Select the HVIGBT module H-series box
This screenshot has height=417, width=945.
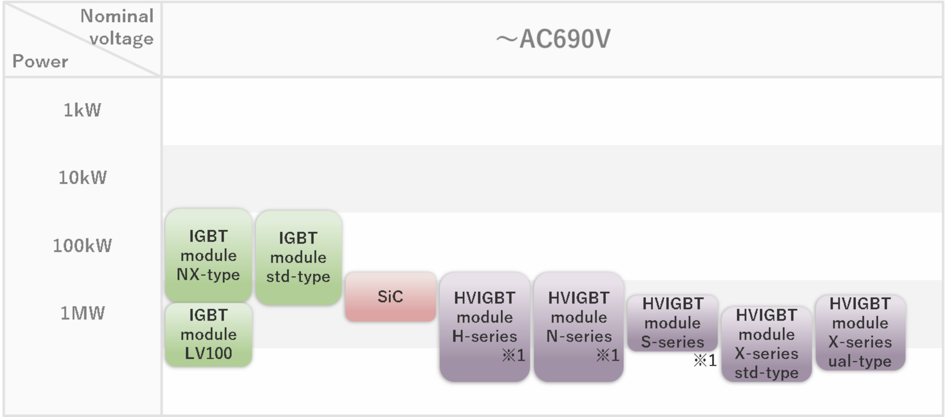point(485,326)
